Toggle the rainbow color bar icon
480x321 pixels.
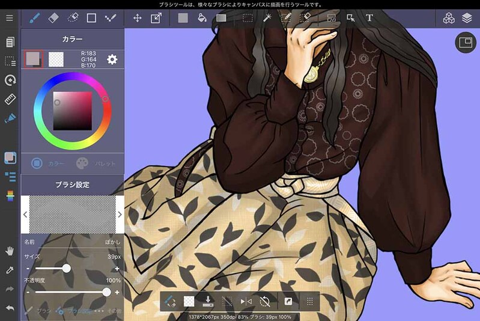pyautogui.click(x=10, y=196)
